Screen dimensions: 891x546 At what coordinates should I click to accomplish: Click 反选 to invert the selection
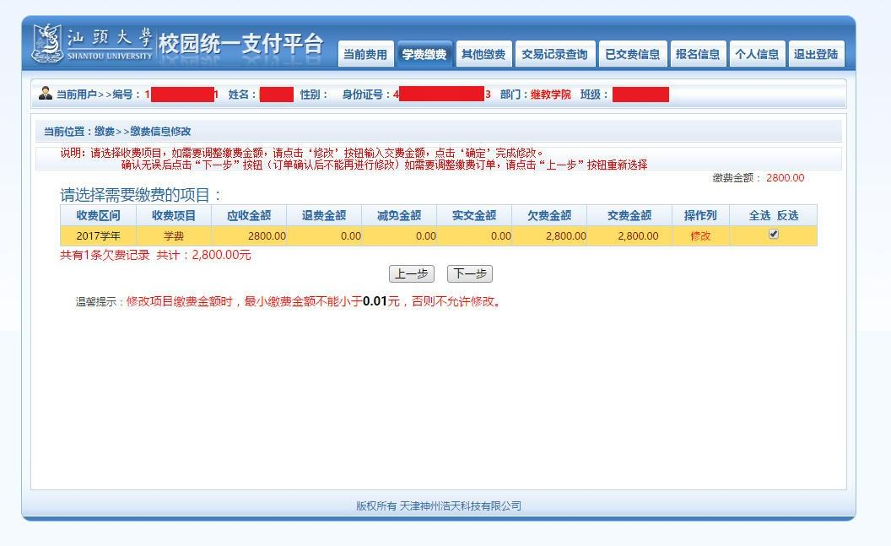point(787,215)
